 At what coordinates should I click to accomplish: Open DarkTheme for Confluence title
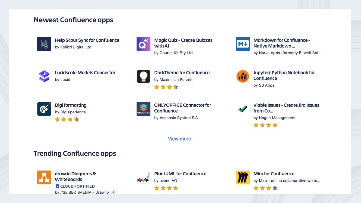[x=182, y=73]
